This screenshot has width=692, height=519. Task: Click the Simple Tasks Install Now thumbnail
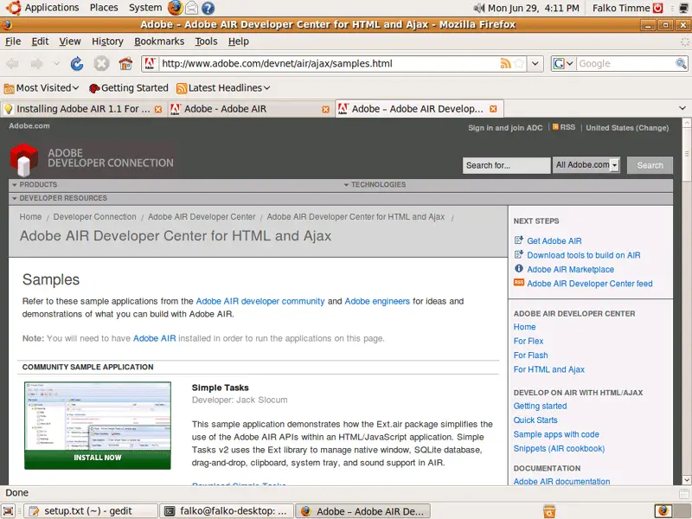(98, 426)
